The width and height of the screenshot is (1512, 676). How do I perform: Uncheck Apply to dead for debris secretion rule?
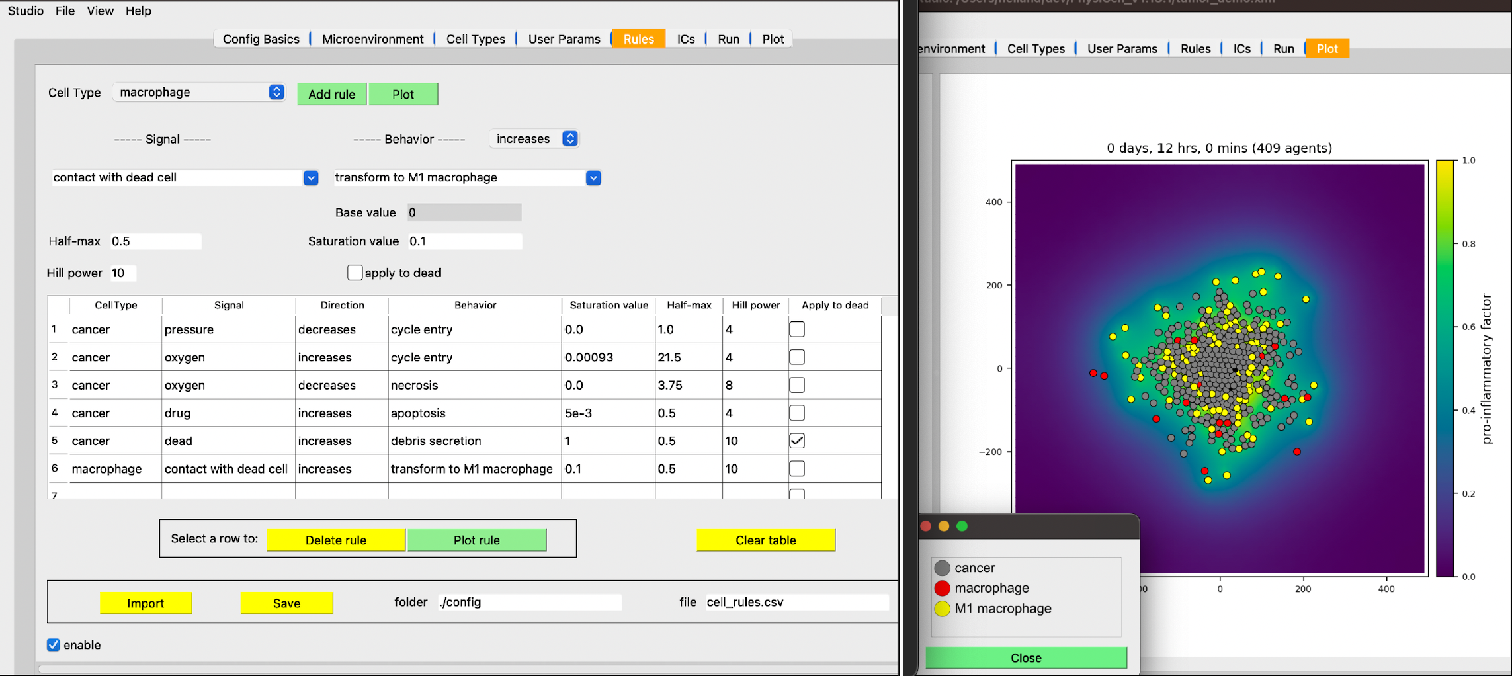click(797, 441)
